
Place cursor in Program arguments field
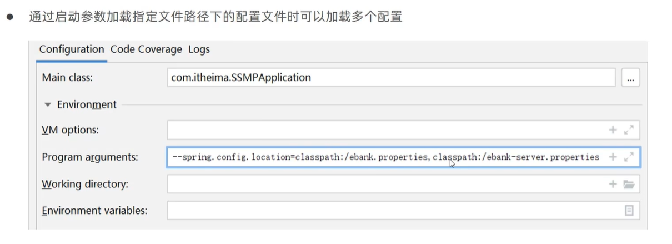(x=383, y=157)
